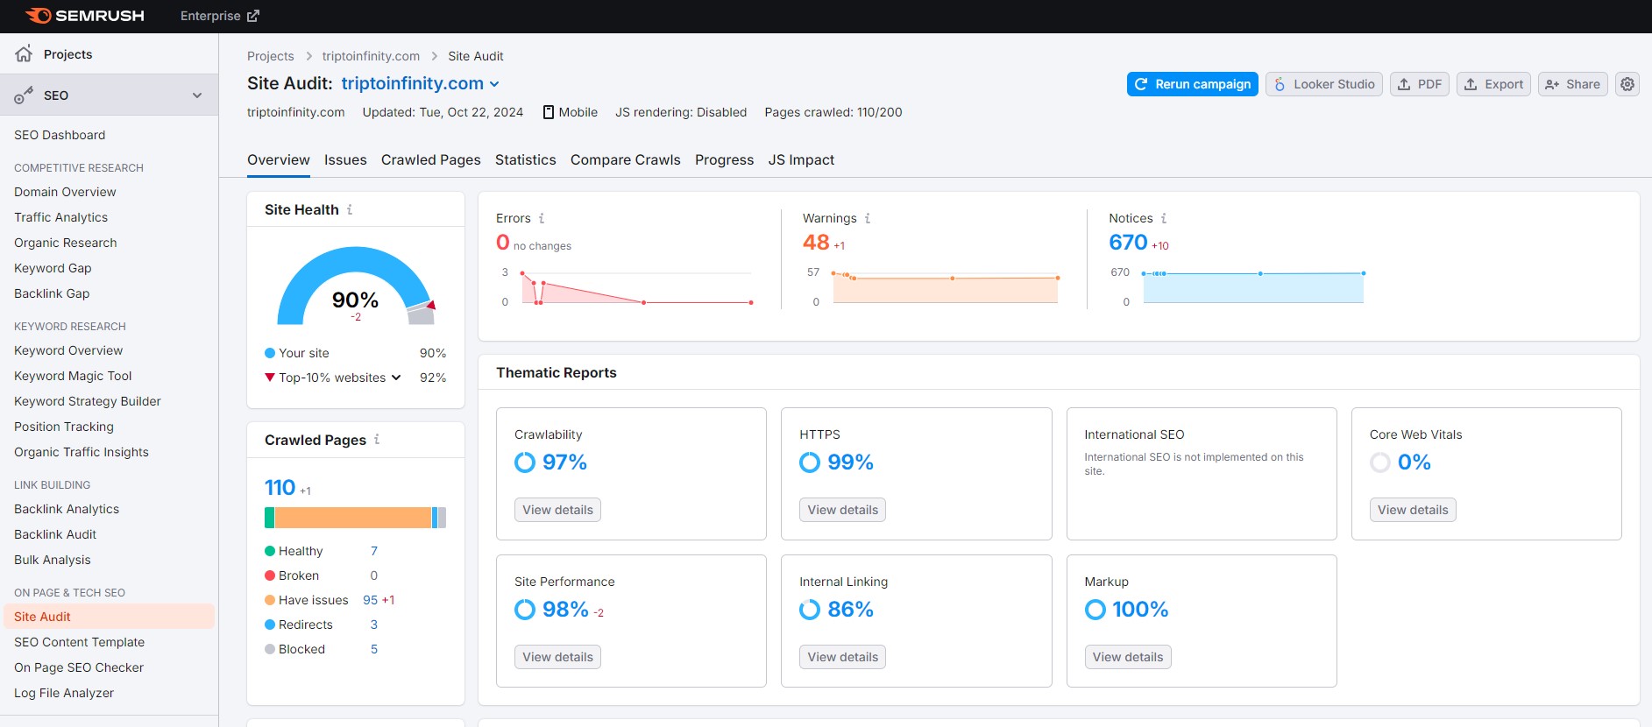Click the Errors trend chart

[x=636, y=287]
